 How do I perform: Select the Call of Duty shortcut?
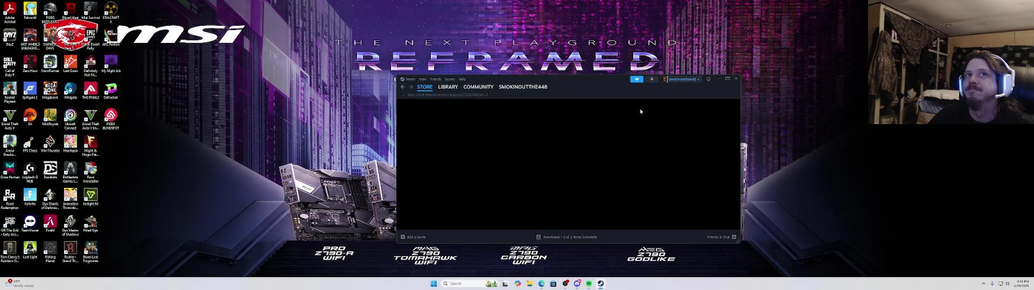point(10,66)
